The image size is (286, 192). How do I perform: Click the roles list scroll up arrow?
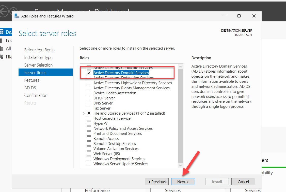180,67
